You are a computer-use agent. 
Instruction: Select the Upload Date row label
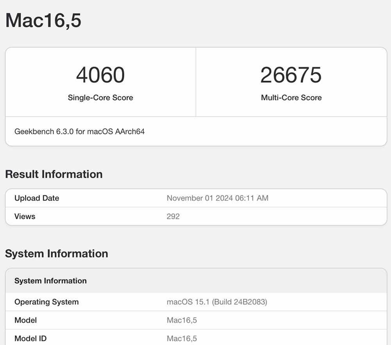[37, 198]
